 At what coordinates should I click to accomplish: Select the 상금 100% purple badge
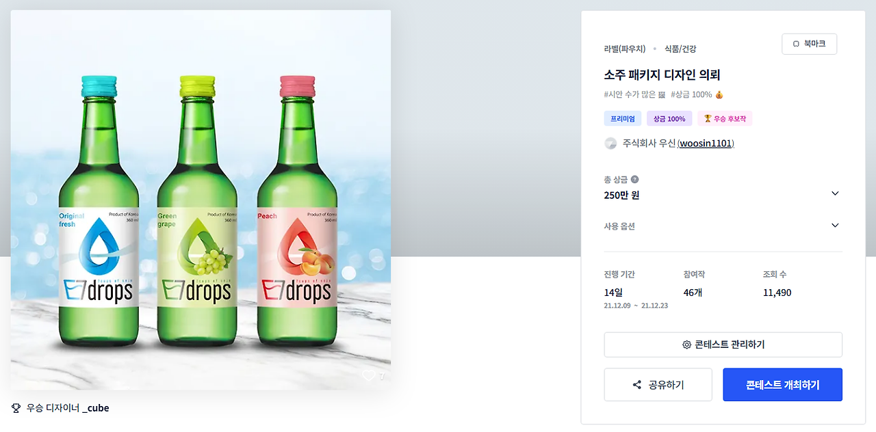point(669,119)
